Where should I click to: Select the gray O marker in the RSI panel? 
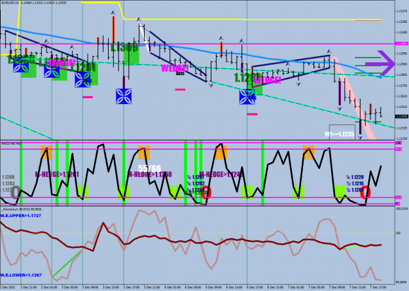coord(16,192)
